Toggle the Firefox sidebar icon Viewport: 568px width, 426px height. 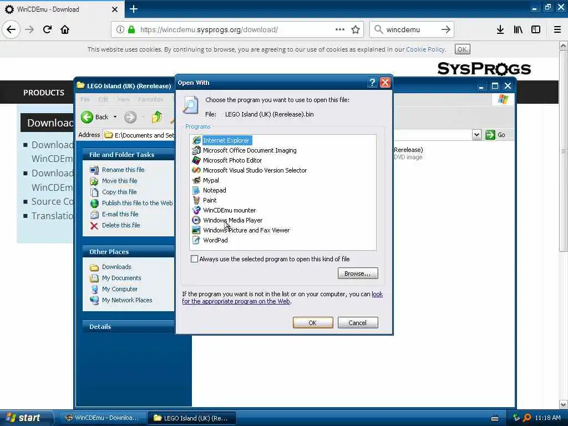pos(536,29)
